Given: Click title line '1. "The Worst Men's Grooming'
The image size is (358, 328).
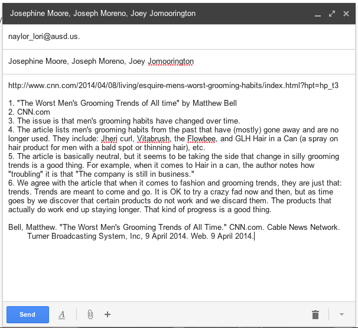Looking at the screenshot, I should coord(122,103).
